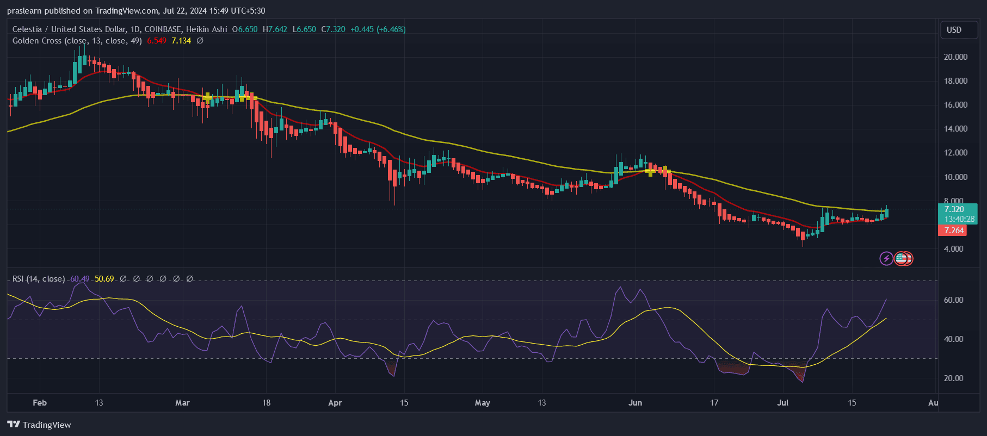The width and height of the screenshot is (987, 436).
Task: Click the red 6.549 Golden Cross value
Action: click(157, 41)
